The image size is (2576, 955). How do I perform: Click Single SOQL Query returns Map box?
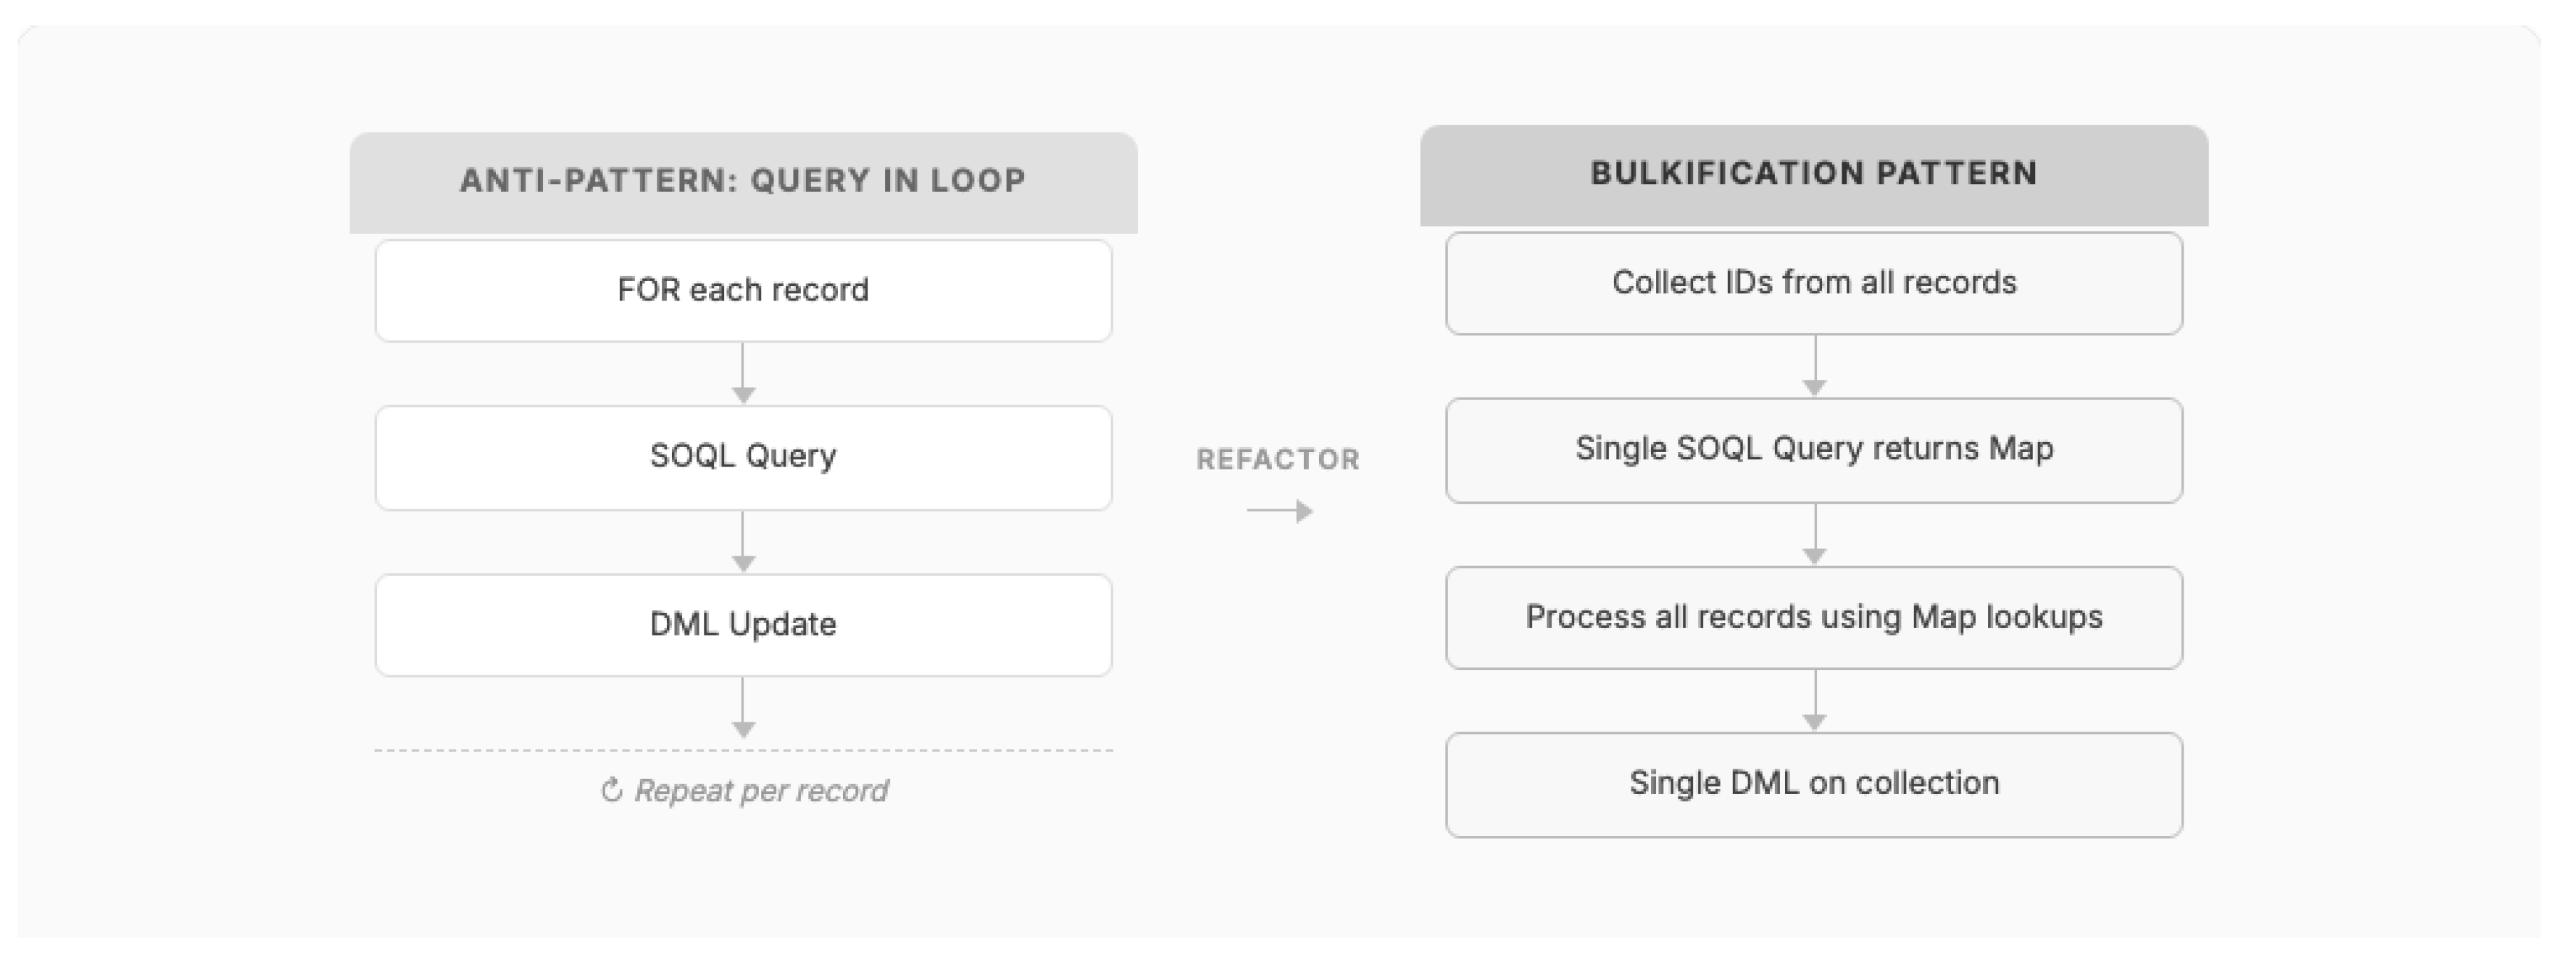tap(1814, 450)
